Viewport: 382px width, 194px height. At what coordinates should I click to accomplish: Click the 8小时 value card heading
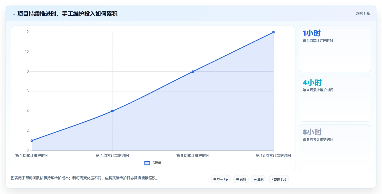pyautogui.click(x=312, y=132)
